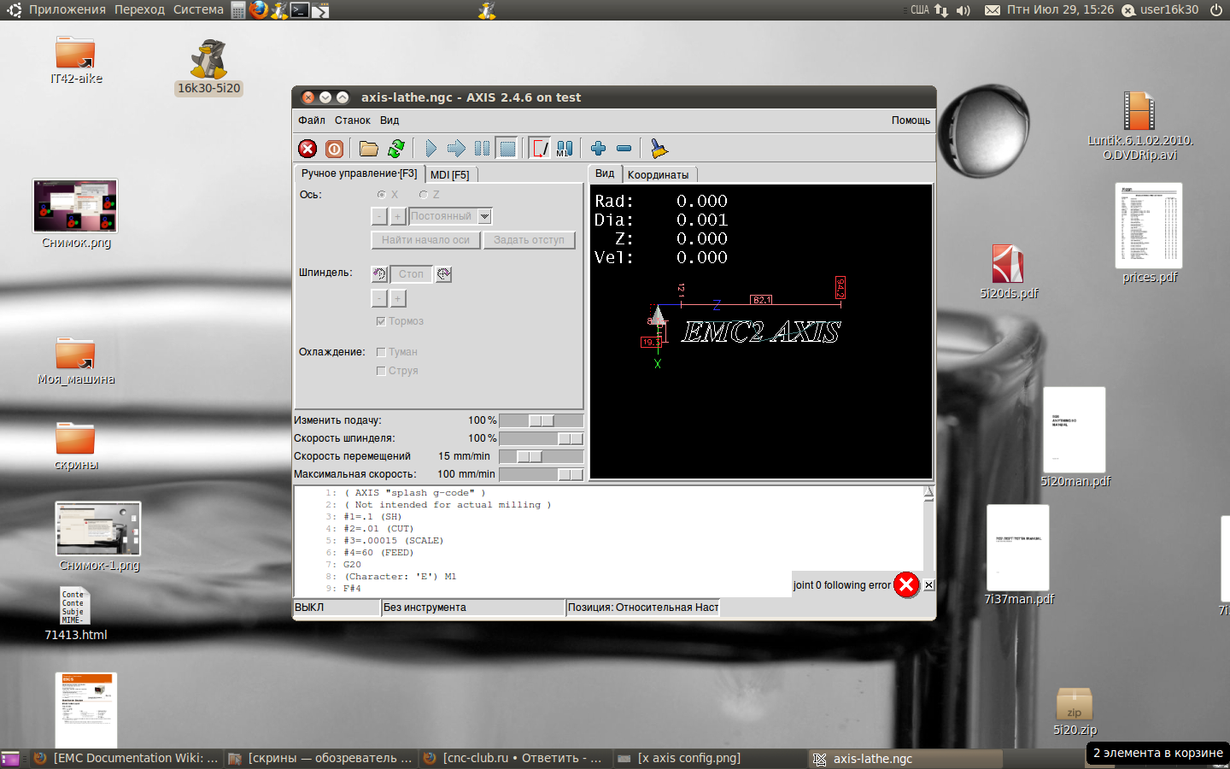Open the Станок menu

353,120
